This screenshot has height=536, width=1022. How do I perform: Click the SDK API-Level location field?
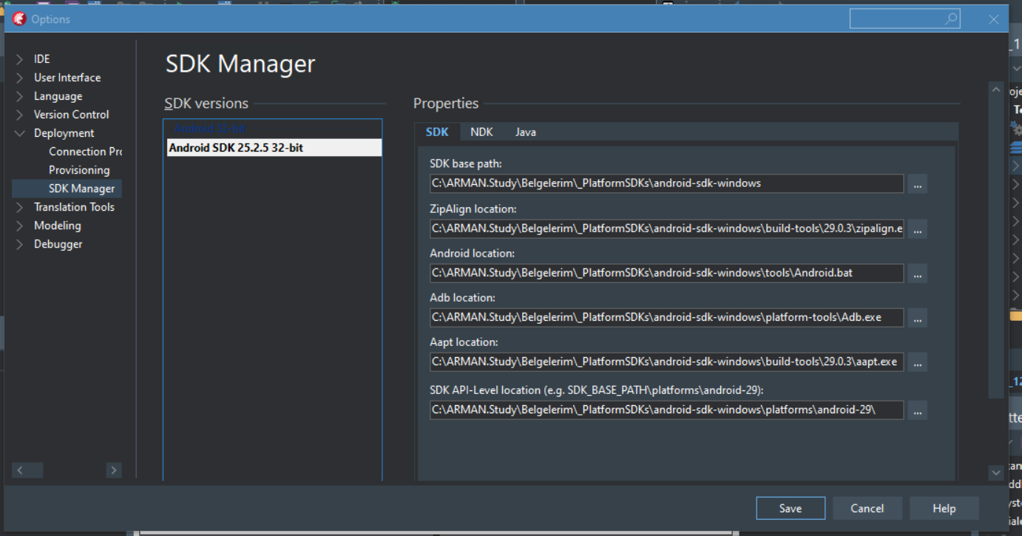666,410
